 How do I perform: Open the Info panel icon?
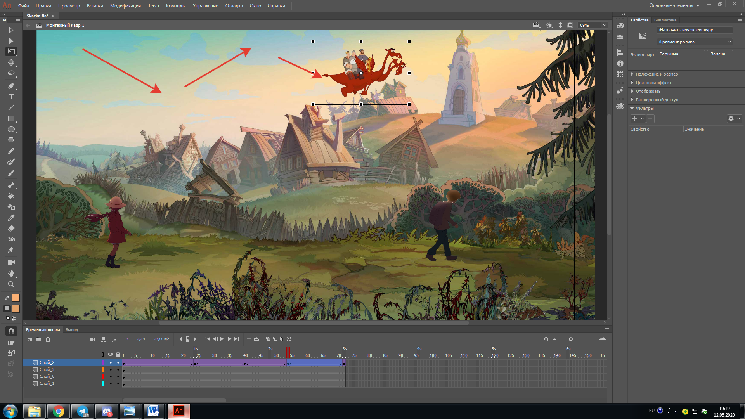(x=620, y=63)
